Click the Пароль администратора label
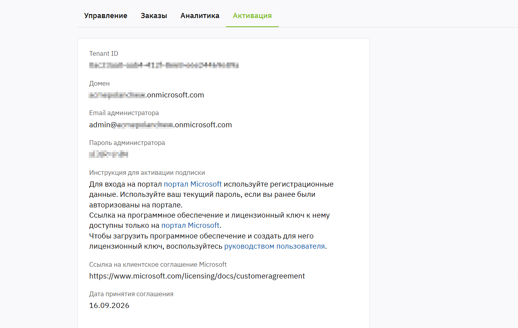This screenshot has height=328, width=518. (127, 143)
